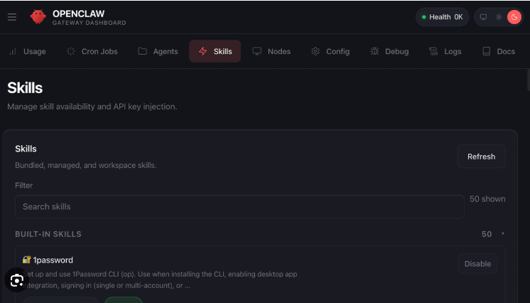Focus the Search skills filter field

click(239, 206)
